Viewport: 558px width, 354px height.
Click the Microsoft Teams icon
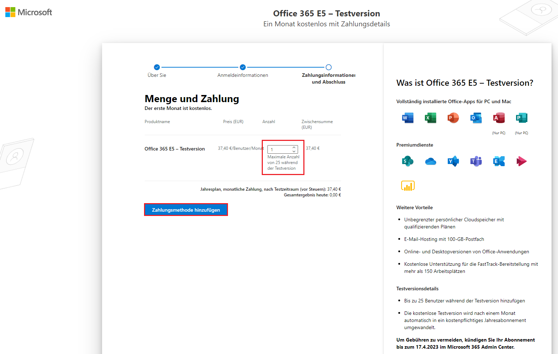click(476, 161)
